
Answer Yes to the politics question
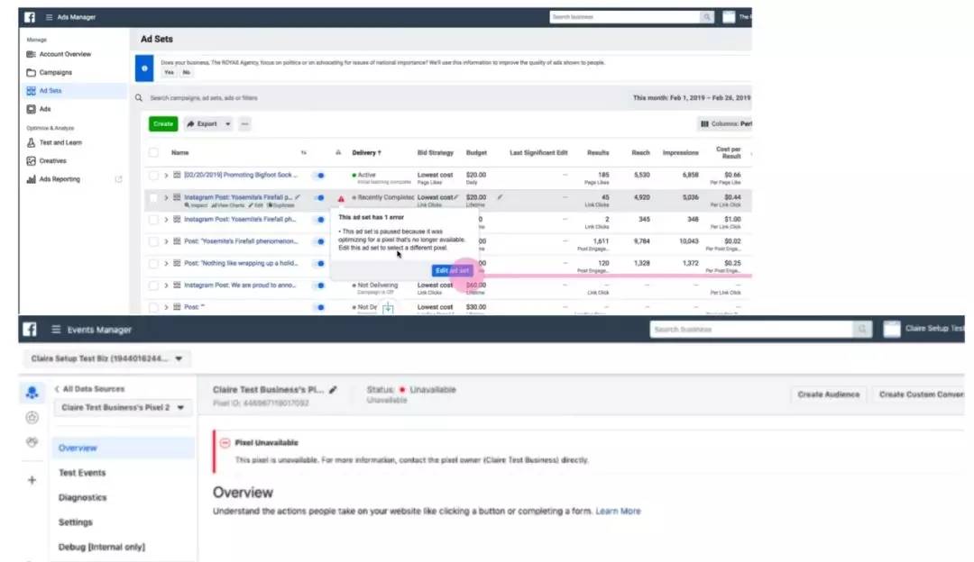coord(169,73)
